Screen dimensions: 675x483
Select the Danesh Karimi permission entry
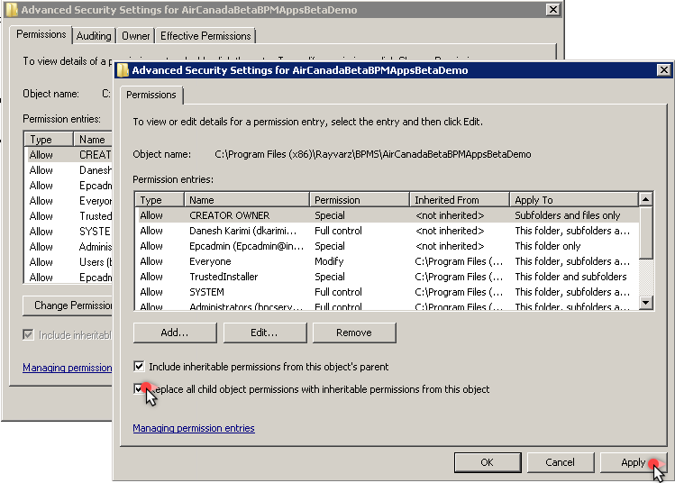(x=388, y=231)
